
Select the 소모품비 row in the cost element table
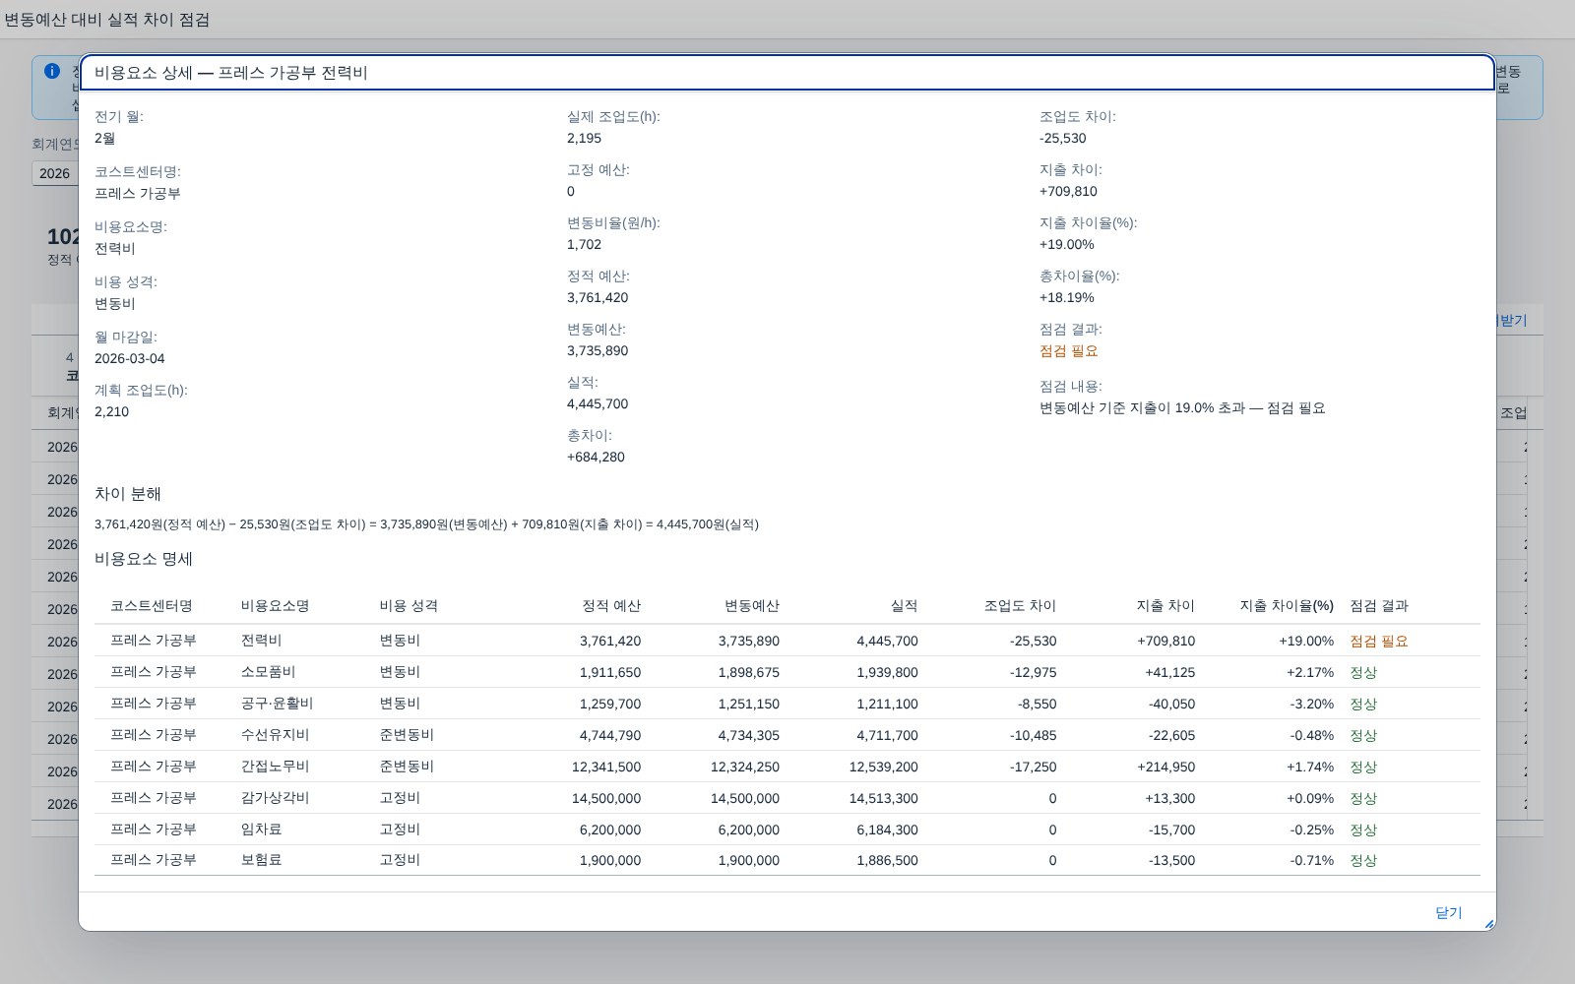click(787, 672)
